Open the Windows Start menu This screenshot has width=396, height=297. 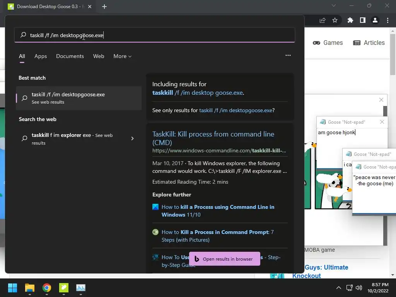point(12,288)
